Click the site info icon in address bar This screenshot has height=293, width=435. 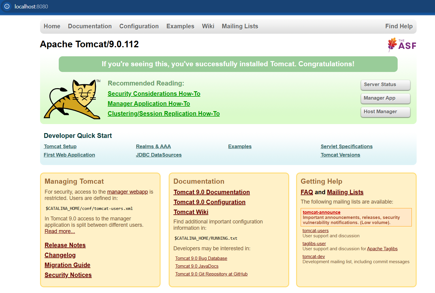(7, 6)
